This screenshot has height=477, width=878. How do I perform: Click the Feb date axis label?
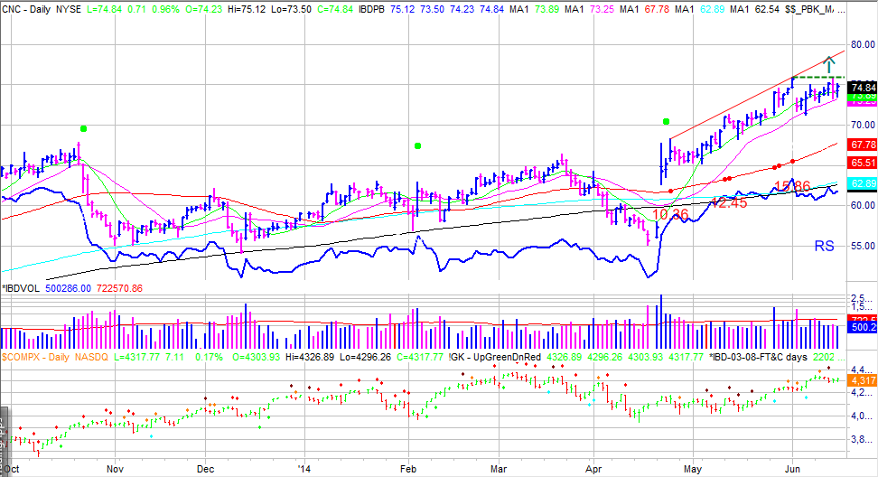pos(408,469)
